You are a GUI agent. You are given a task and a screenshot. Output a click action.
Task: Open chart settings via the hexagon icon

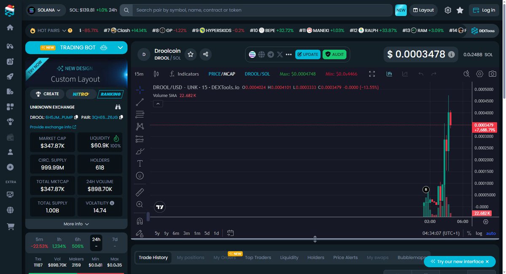[x=479, y=74]
